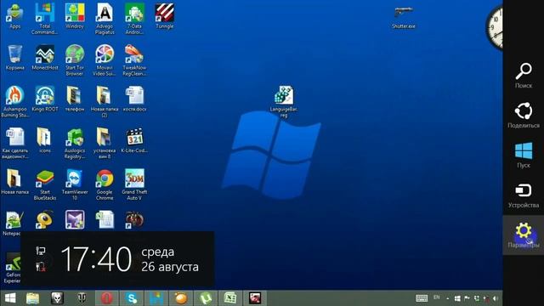This screenshot has width=544, height=306.
Task: Open the Apps desktop shortcut
Action: click(x=15, y=16)
